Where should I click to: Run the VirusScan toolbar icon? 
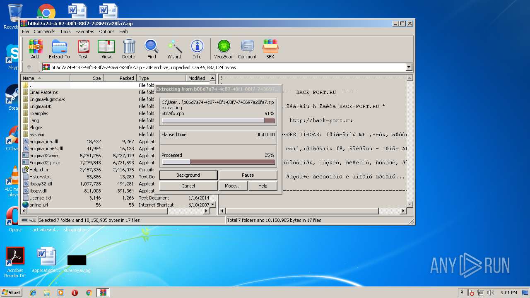point(224,49)
